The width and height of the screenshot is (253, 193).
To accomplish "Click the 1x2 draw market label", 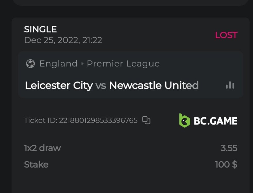I will [42, 148].
